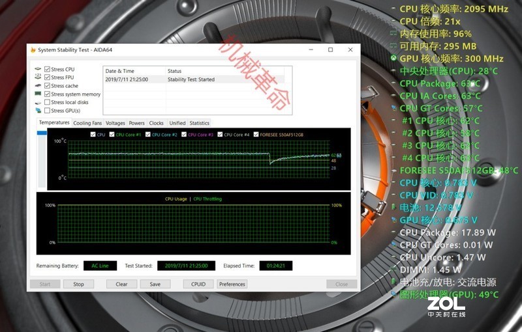
Task: Click the CPU Package 17.89 W readout
Action: [448, 232]
